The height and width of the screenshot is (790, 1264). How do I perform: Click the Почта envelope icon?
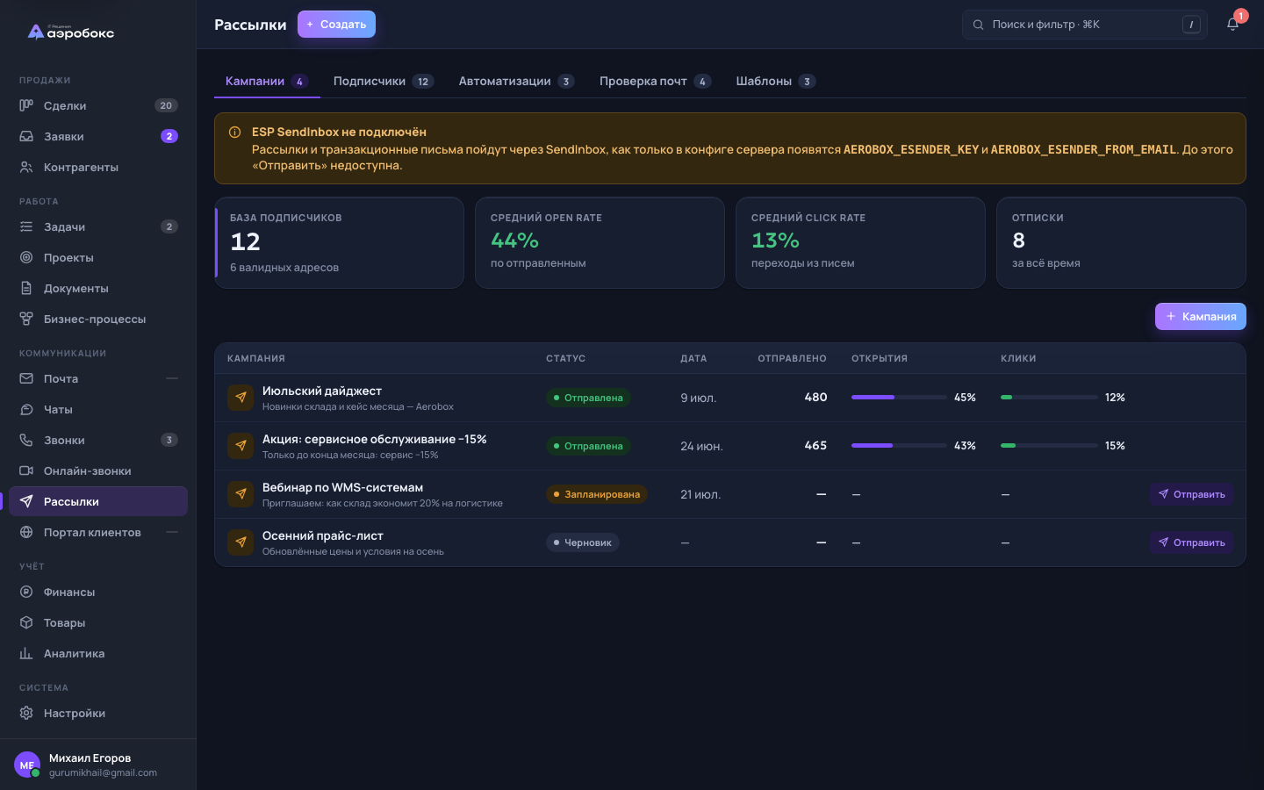click(26, 378)
